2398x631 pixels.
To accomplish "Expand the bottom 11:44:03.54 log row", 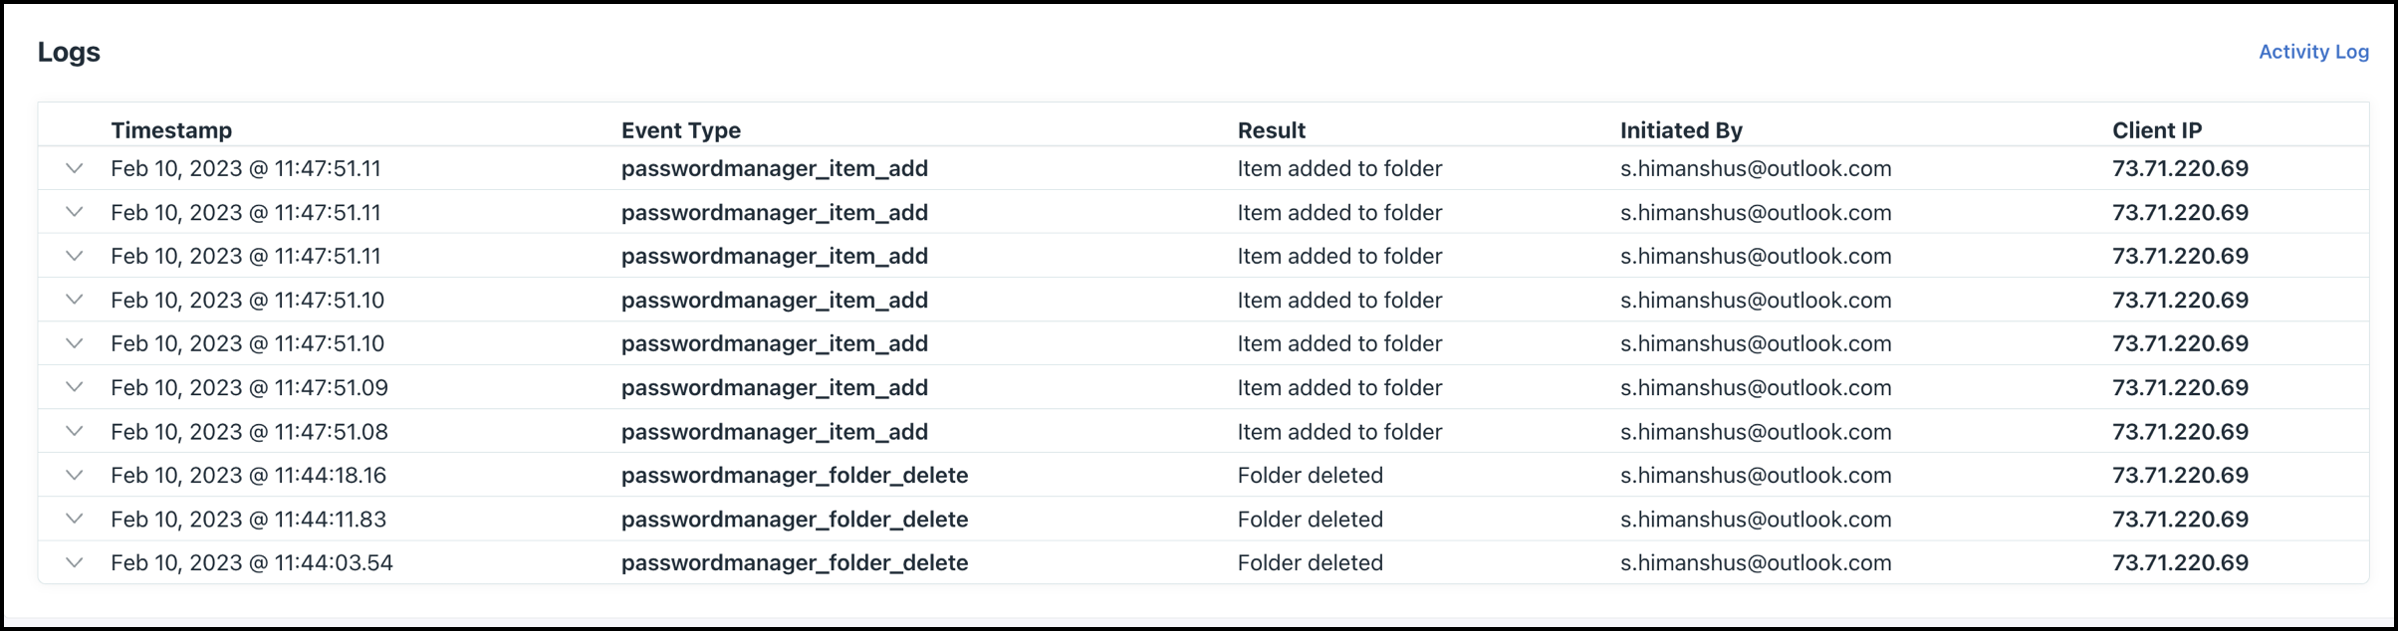I will coord(74,562).
